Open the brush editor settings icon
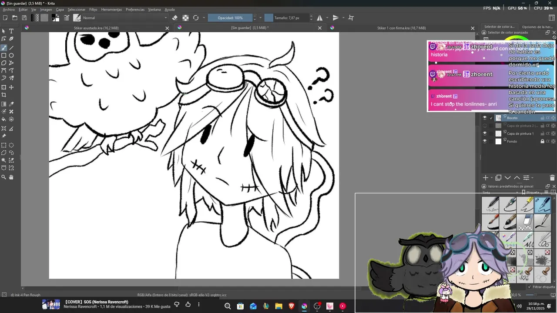 tap(67, 18)
